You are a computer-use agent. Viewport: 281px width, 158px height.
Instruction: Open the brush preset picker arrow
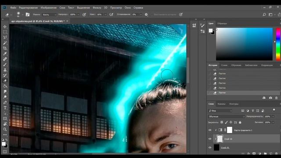22,14
